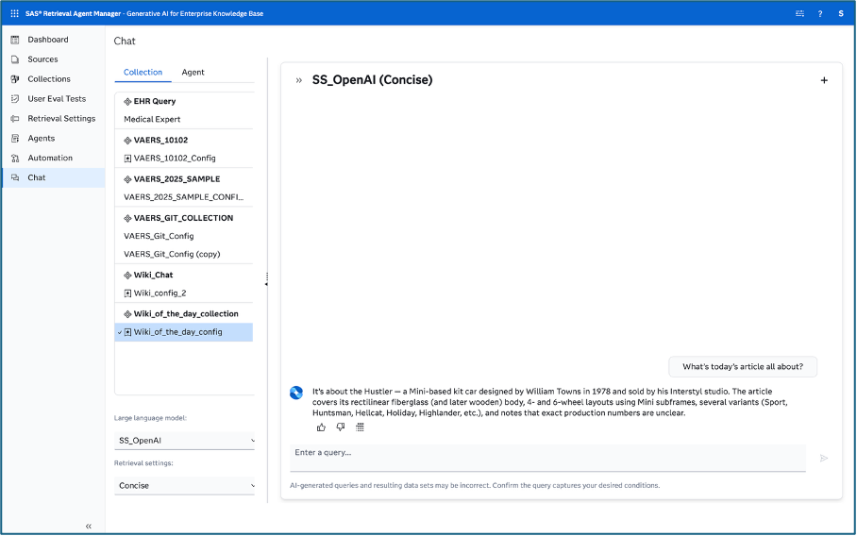Click the Wiki_of_the_day_collection collection icon
The width and height of the screenshot is (857, 536).
click(x=127, y=314)
